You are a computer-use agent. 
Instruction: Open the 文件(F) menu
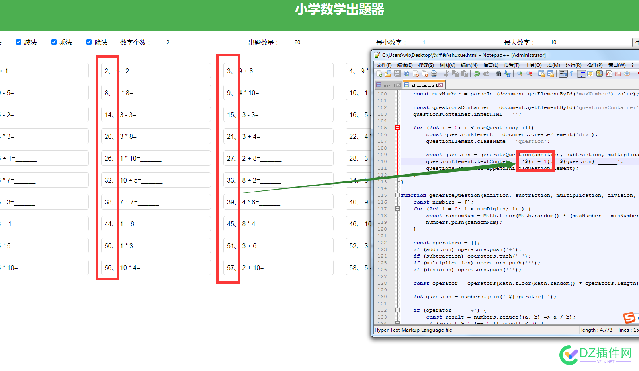(384, 65)
